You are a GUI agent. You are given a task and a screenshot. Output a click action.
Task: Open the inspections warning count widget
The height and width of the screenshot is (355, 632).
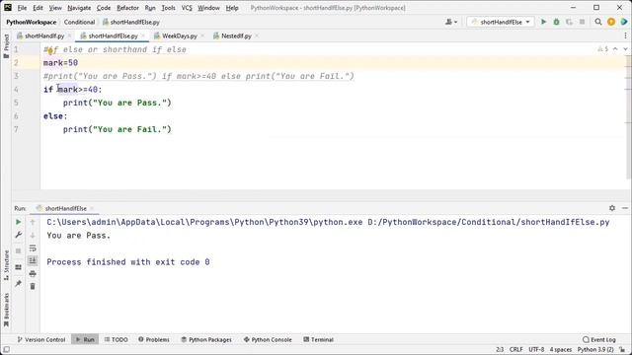click(603, 49)
